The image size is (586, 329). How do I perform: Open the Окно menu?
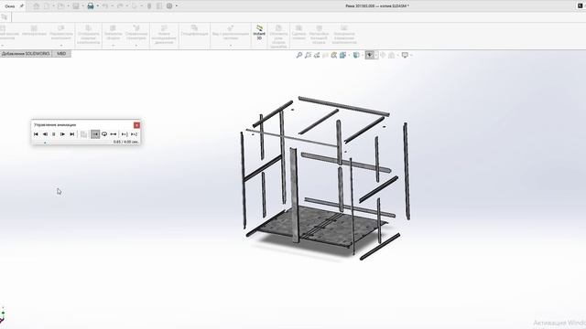[10, 6]
